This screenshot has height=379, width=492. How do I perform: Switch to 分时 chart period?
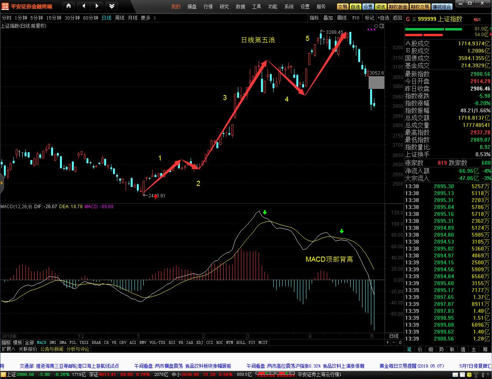[x=7, y=18]
